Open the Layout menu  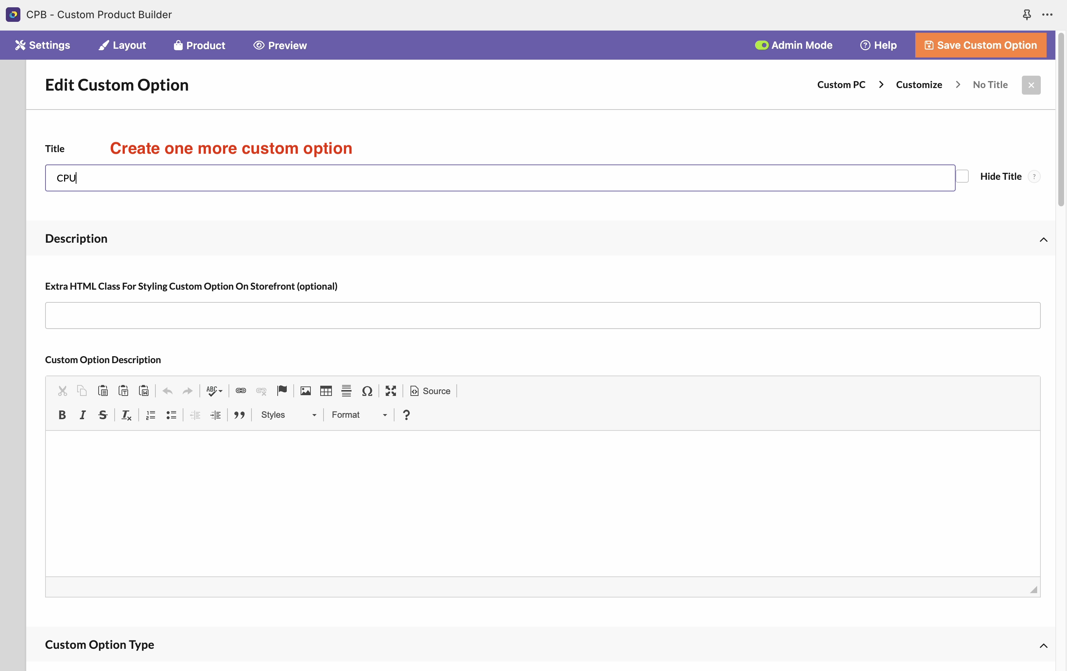click(x=122, y=45)
